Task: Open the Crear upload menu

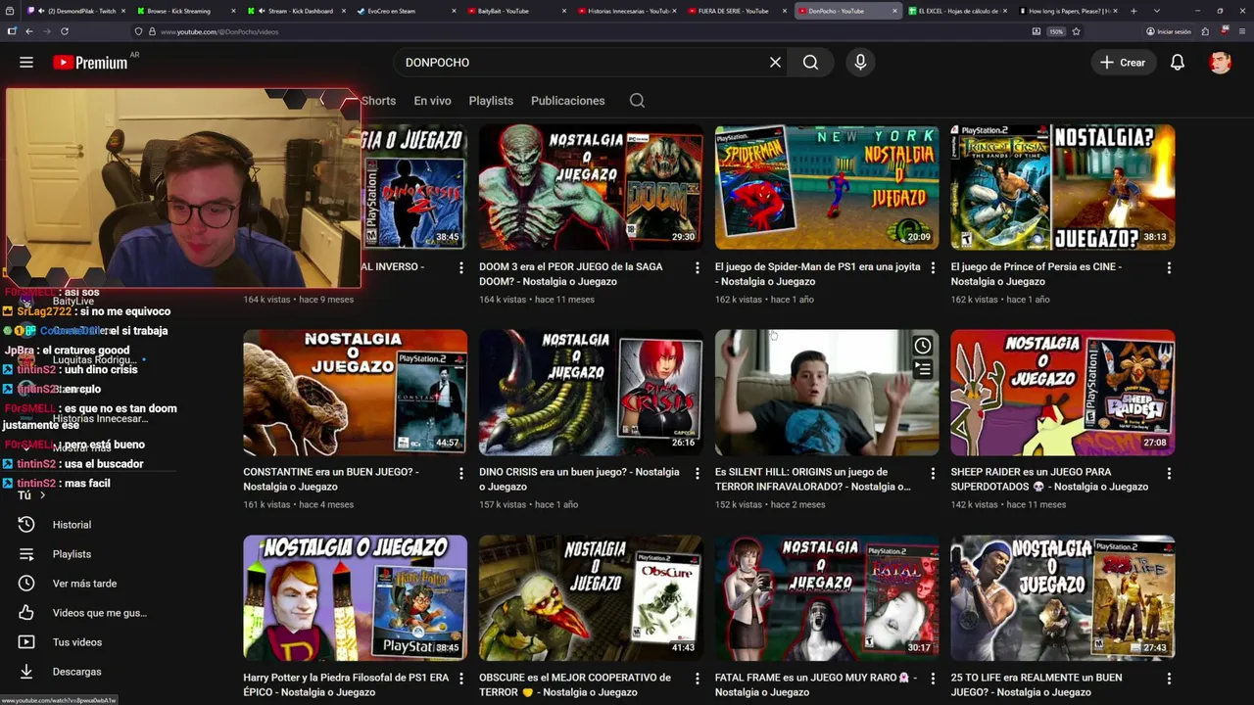Action: tap(1123, 62)
